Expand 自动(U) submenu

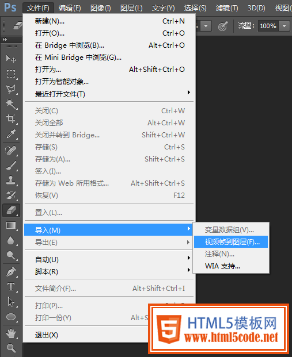coord(109,259)
